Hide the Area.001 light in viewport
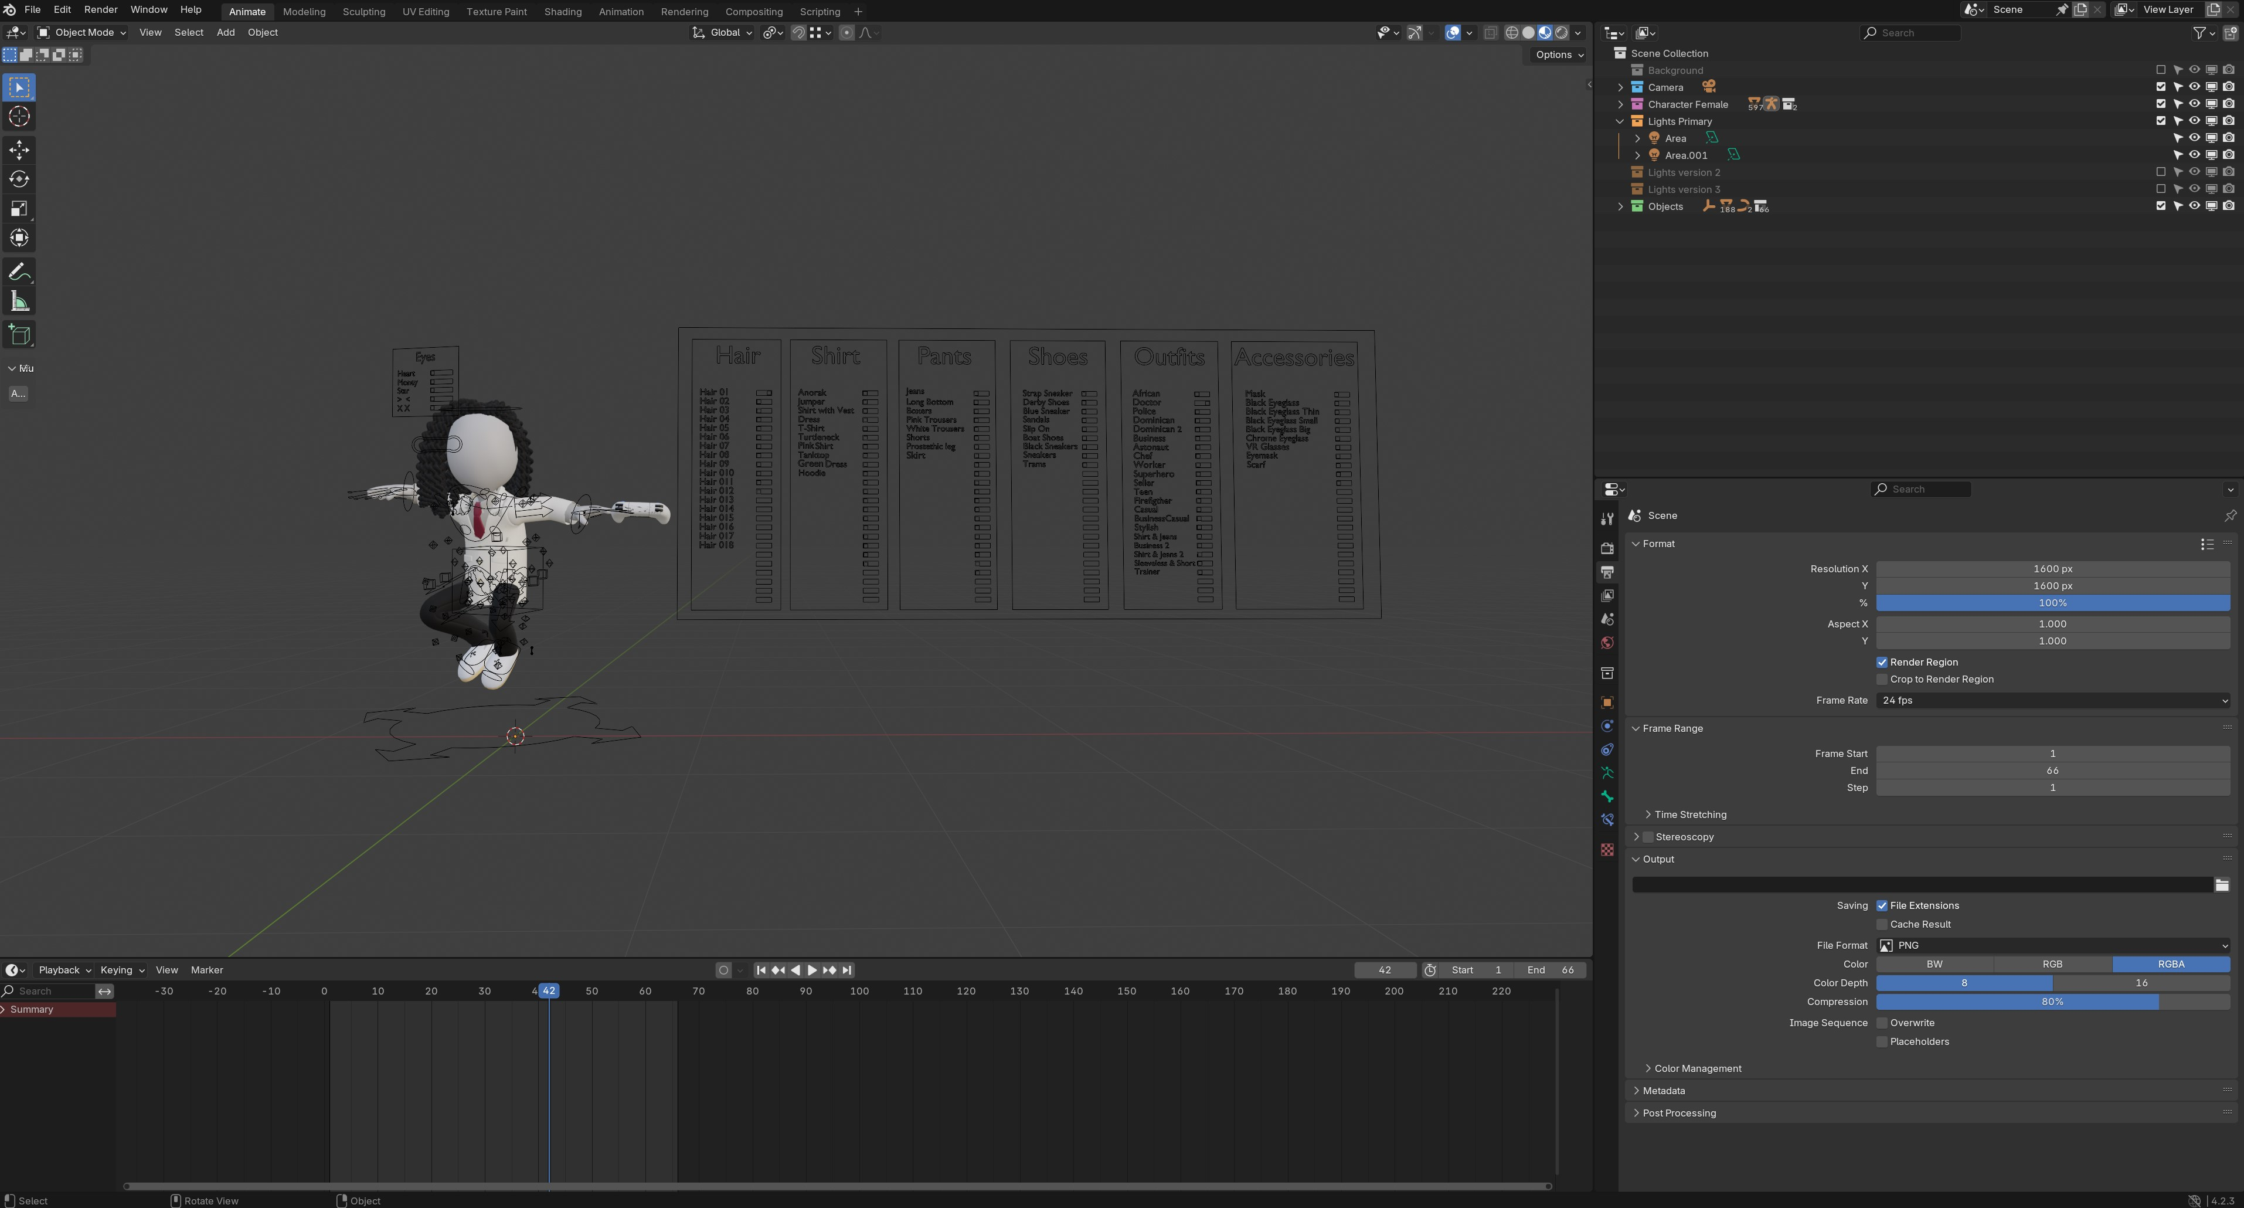 click(2194, 155)
